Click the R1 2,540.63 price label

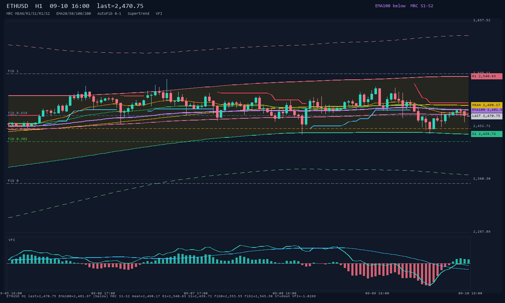click(x=487, y=76)
